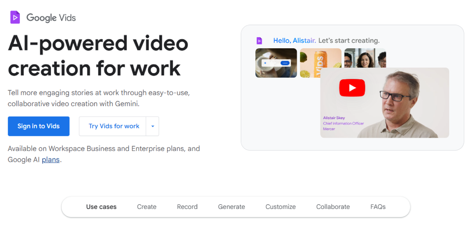Image resolution: width=469 pixels, height=232 pixels.
Task: Click the Mercer company caption
Action: 329,129
